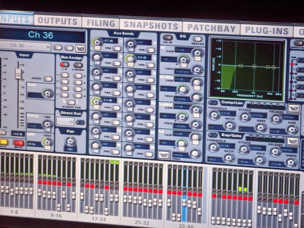The width and height of the screenshot is (304, 228).
Task: Toggle PRE switch for Aux Send 16
Action: coord(149,154)
